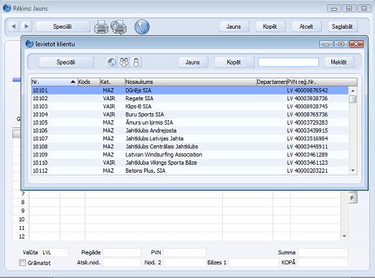This screenshot has height=278, width=375.
Task: Select invoice row number 8
Action: pos(23,202)
